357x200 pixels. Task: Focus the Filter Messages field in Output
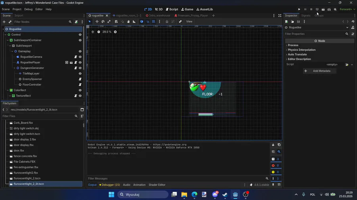coord(178,178)
